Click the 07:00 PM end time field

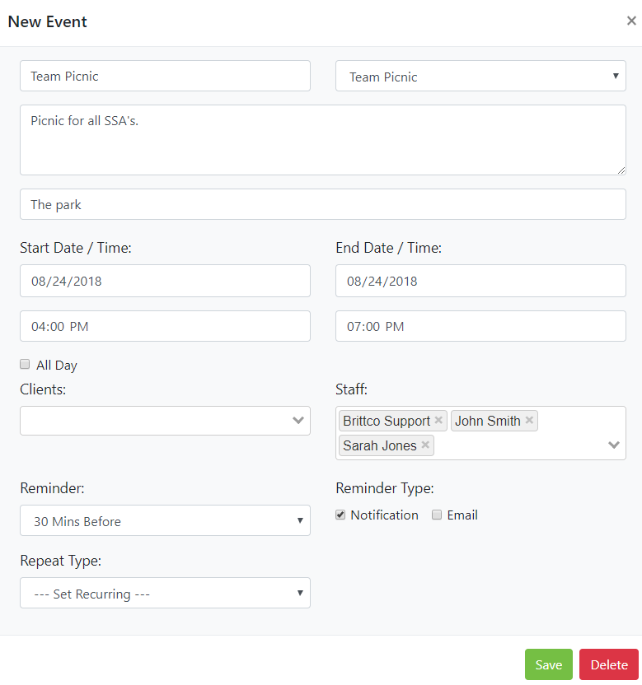480,327
